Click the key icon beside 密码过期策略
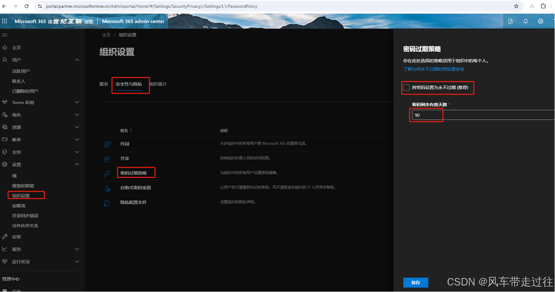The image size is (555, 292). pos(107,173)
